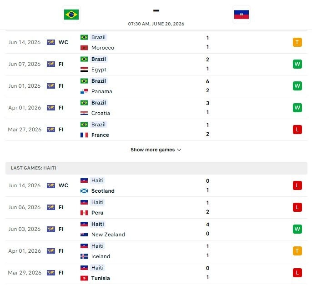Click the Jun 07, 2026 friendly competition icon
The image size is (312, 285).
point(51,64)
